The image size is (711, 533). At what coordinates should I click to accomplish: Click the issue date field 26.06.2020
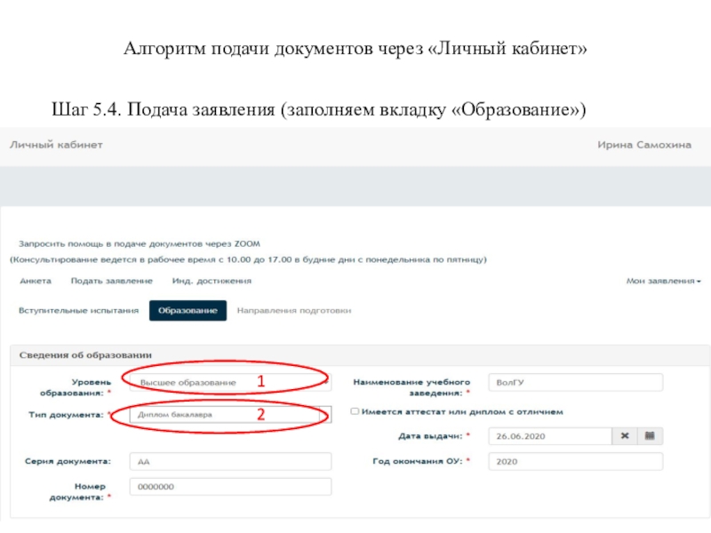click(550, 436)
